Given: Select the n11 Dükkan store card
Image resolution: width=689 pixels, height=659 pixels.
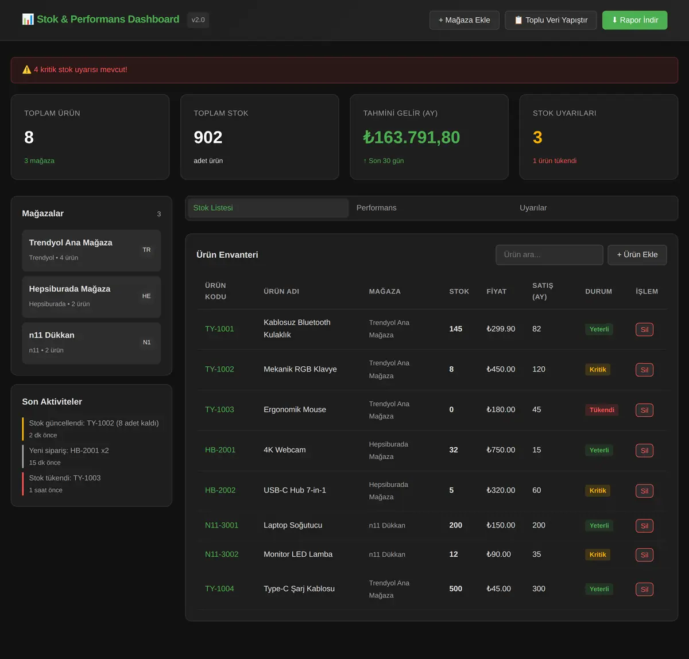Looking at the screenshot, I should point(91,343).
